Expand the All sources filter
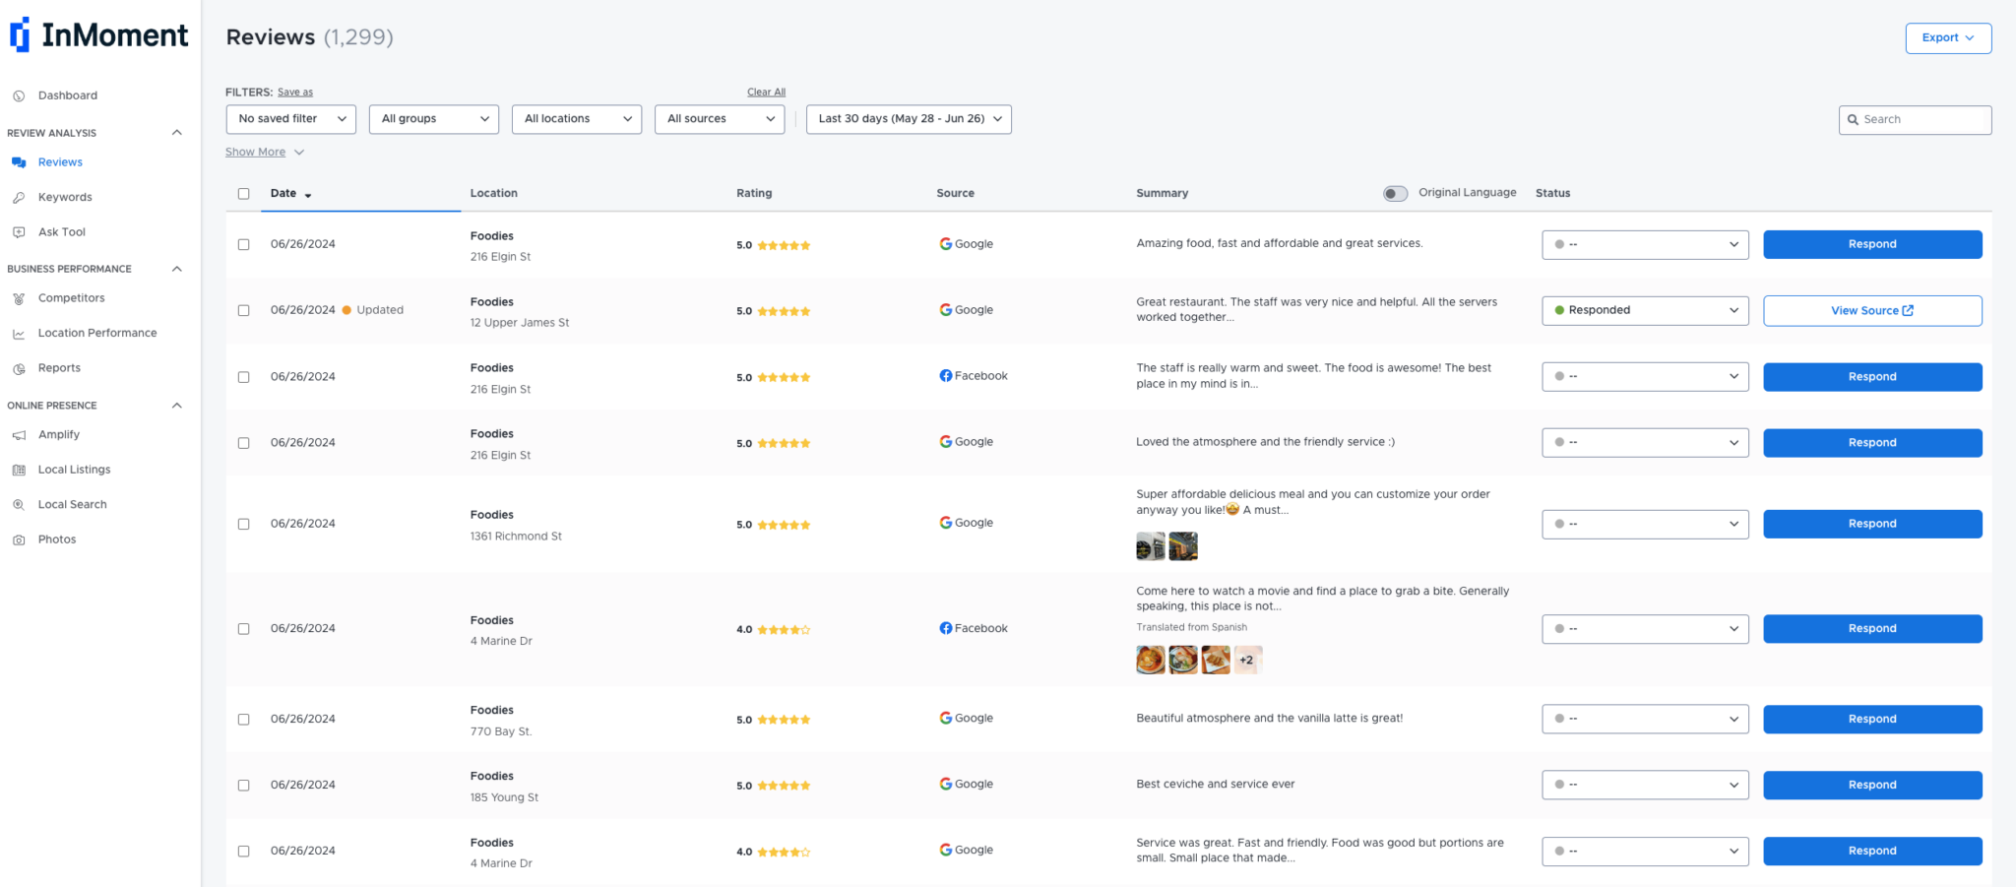The height and width of the screenshot is (887, 2016). (x=719, y=118)
